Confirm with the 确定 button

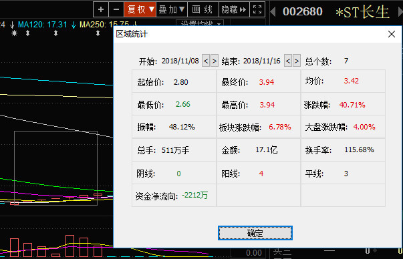point(255,233)
